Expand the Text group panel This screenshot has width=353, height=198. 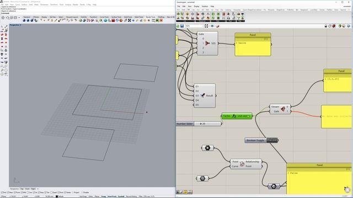click(231, 21)
